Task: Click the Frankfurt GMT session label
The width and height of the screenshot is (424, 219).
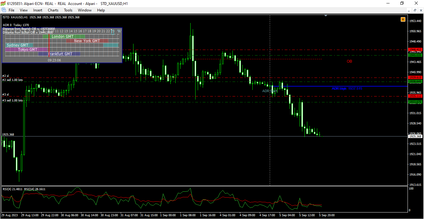Action: coord(60,54)
